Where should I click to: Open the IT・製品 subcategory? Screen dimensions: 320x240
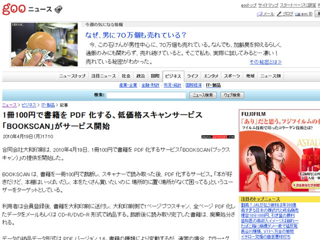(213, 85)
